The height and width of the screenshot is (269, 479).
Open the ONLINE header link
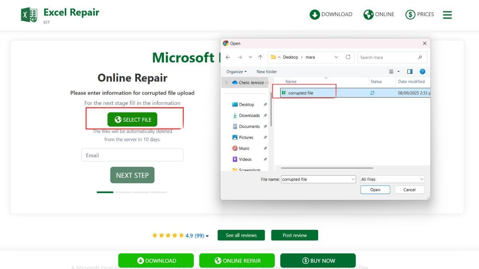click(x=379, y=15)
